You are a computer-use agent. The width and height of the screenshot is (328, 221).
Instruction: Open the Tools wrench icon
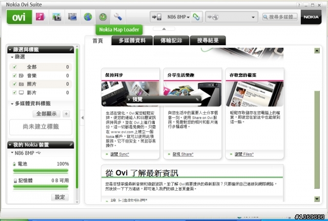tap(118, 17)
